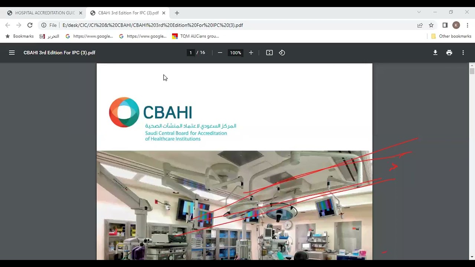The image size is (475, 267).
Task: Open the Other bookmarks folder
Action: click(451, 36)
